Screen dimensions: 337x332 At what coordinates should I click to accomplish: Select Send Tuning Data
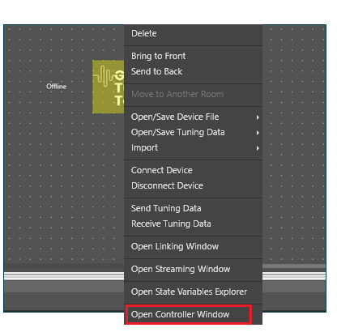(x=193, y=208)
